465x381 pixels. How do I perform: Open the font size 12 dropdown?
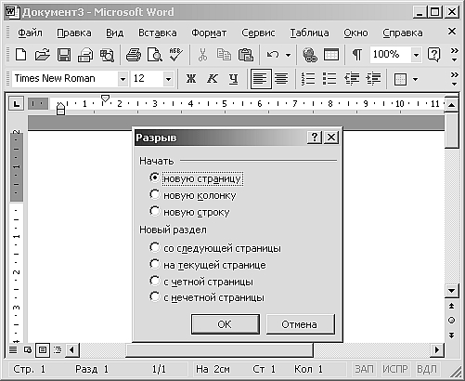168,79
